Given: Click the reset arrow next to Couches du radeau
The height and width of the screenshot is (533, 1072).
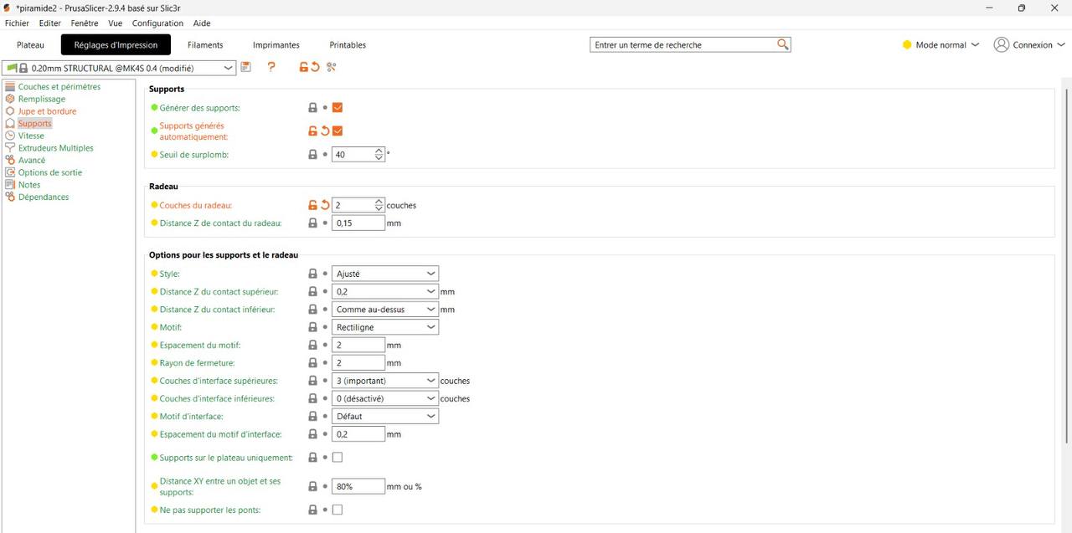Looking at the screenshot, I should pyautogui.click(x=325, y=205).
